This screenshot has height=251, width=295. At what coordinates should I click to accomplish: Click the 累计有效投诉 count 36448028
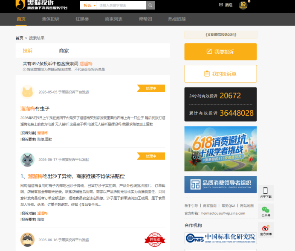pos(237,113)
